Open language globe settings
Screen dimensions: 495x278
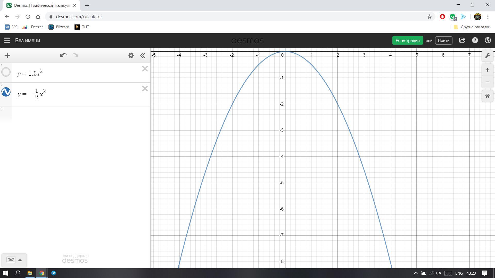click(488, 40)
